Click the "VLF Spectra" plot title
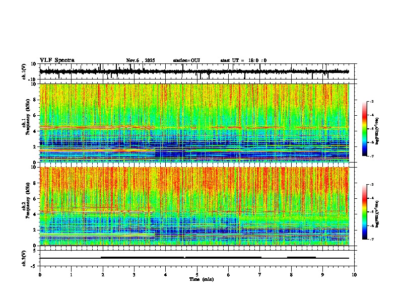399x308 pixels. click(57, 60)
